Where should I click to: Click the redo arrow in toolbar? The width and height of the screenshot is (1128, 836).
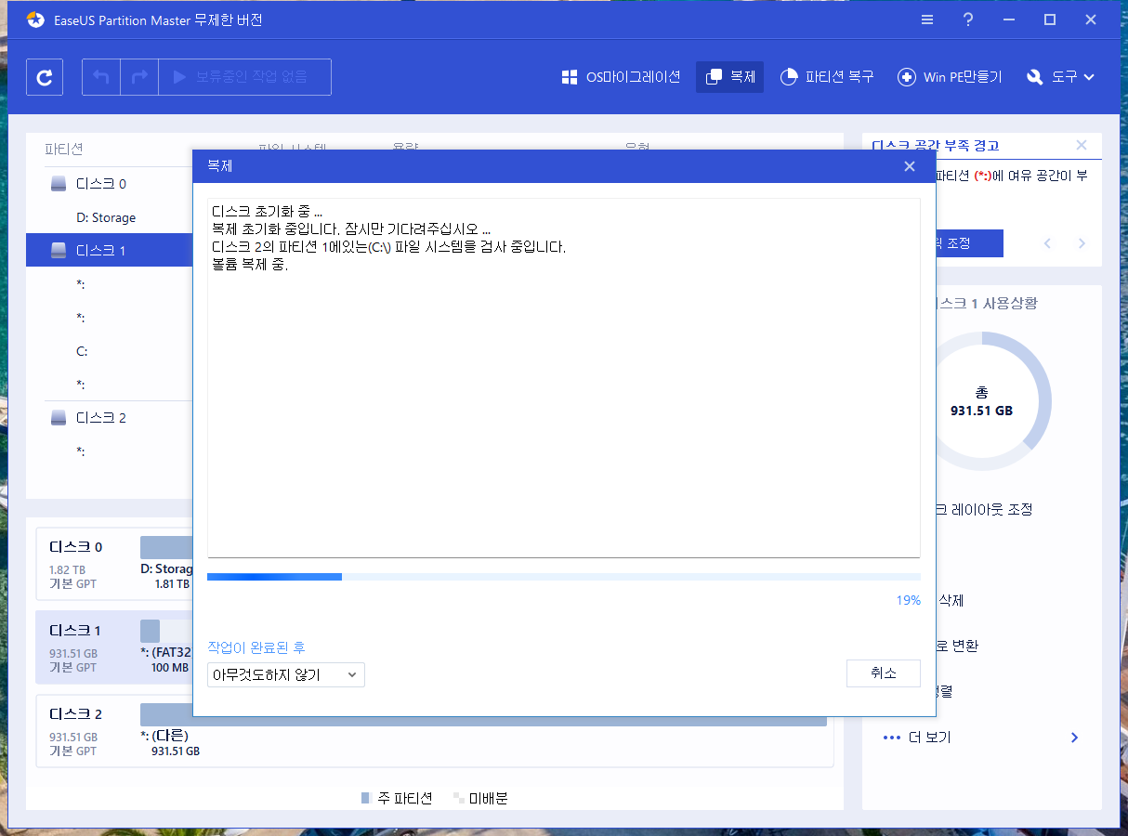tap(139, 77)
